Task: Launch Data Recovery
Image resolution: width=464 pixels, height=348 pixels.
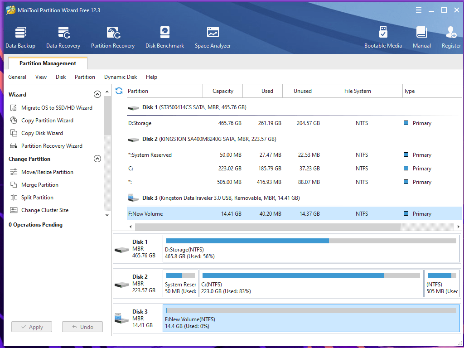Action: [x=63, y=36]
